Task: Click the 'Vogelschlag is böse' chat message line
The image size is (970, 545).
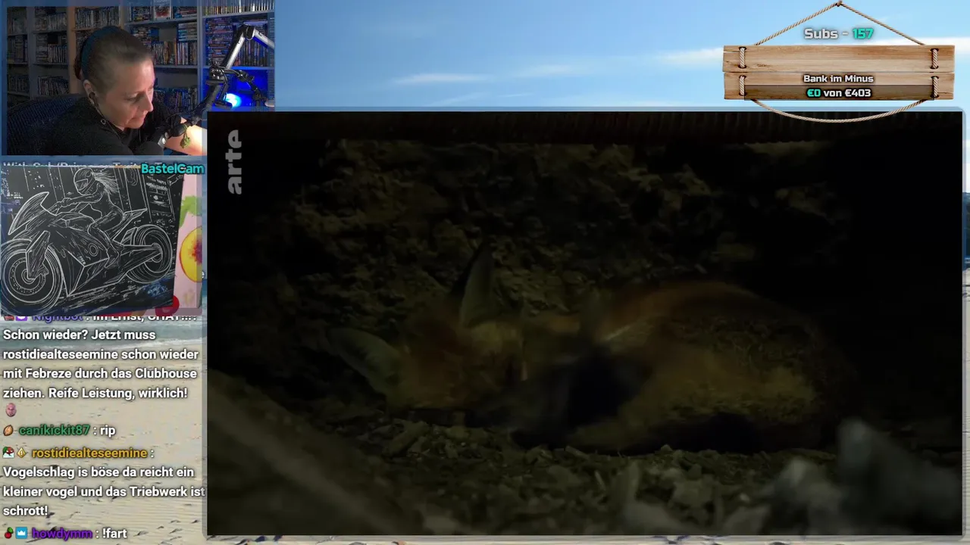Action: 99,472
